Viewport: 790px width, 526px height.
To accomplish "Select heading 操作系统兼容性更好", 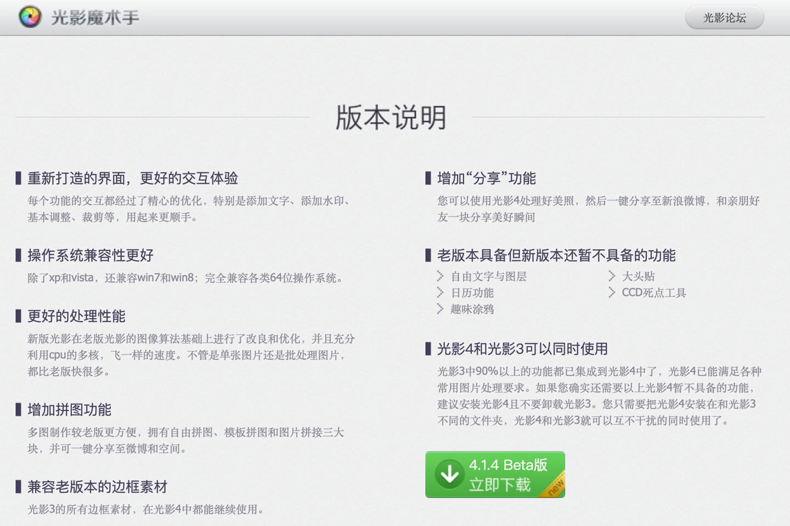I will point(91,255).
